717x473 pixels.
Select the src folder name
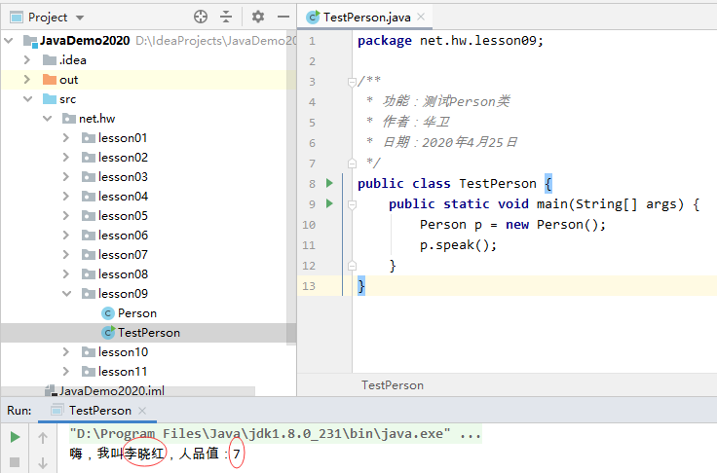coord(67,99)
